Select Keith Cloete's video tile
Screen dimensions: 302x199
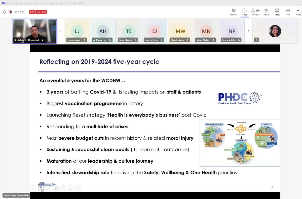click(x=34, y=31)
